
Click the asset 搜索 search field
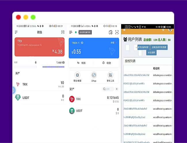pyautogui.click(x=108, y=89)
